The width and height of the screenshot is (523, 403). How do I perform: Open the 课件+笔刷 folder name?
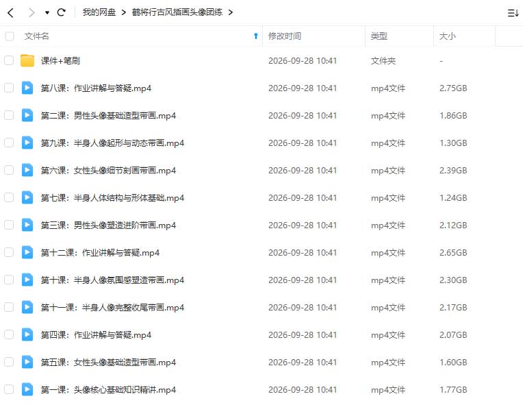pos(60,61)
